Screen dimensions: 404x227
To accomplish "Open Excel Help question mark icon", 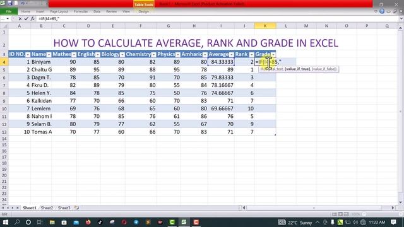I will pos(382,11).
